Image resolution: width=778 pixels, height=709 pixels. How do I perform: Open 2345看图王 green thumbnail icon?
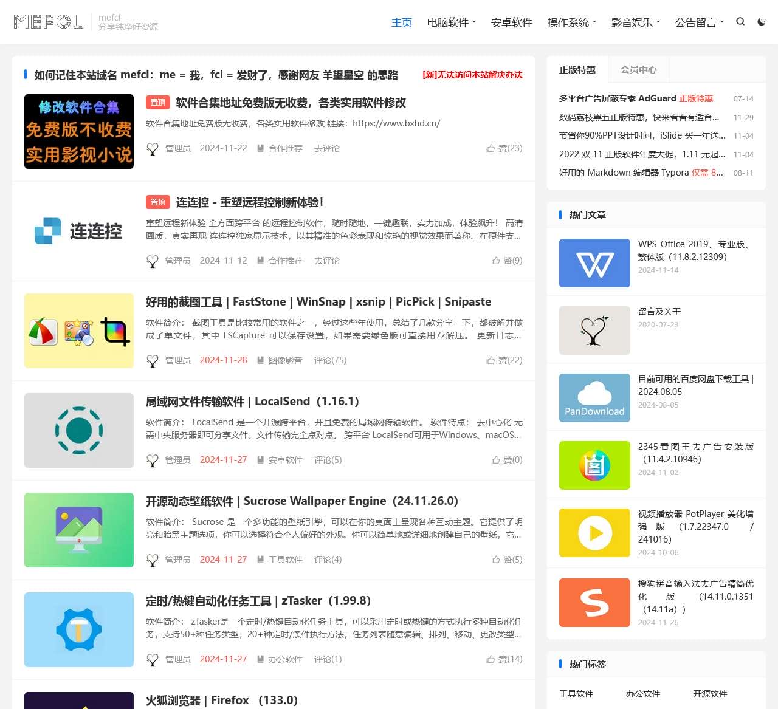coord(594,465)
